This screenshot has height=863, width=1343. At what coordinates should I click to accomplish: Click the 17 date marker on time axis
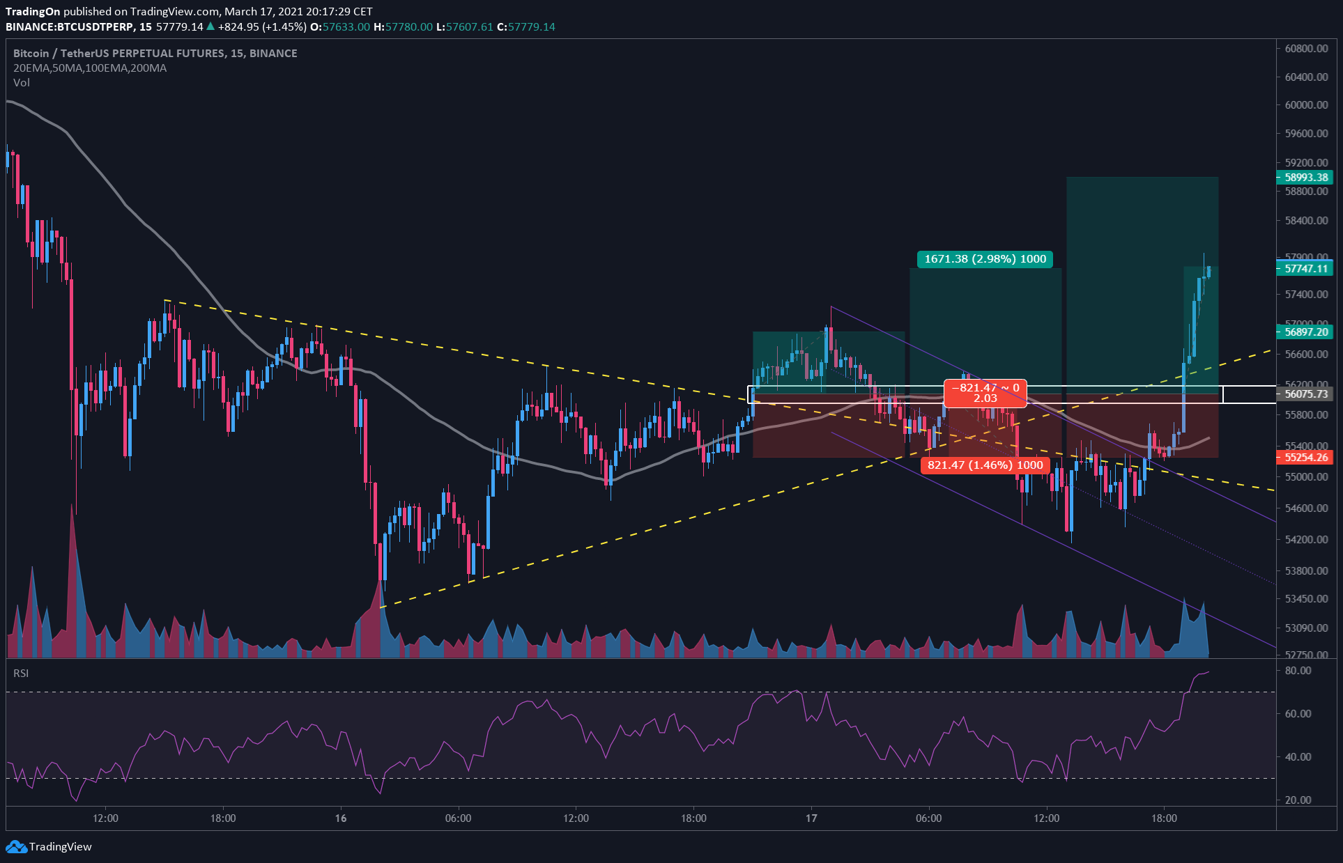(811, 818)
